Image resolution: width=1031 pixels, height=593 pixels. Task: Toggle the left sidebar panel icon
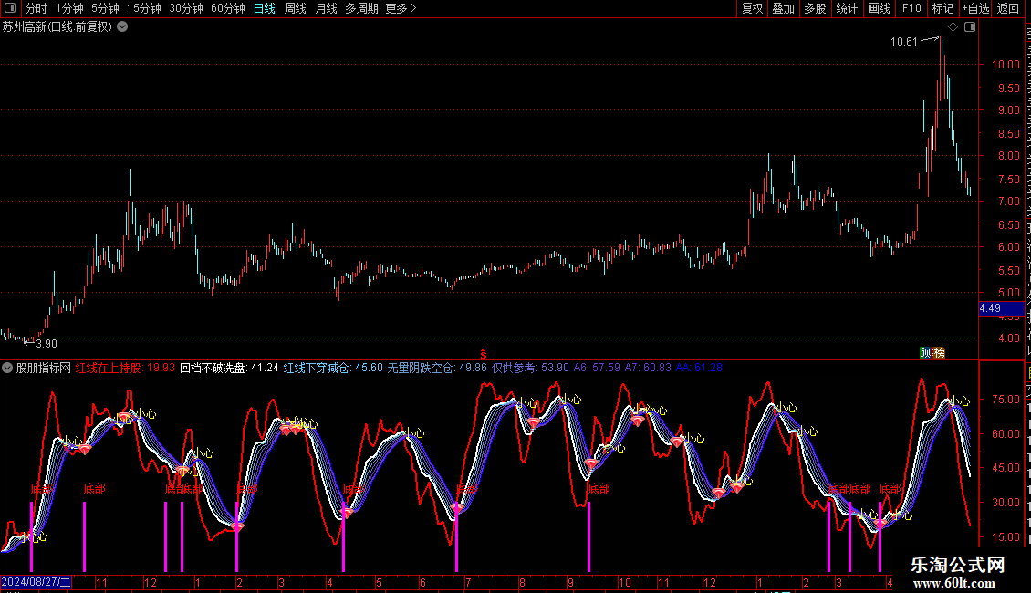tap(10, 8)
